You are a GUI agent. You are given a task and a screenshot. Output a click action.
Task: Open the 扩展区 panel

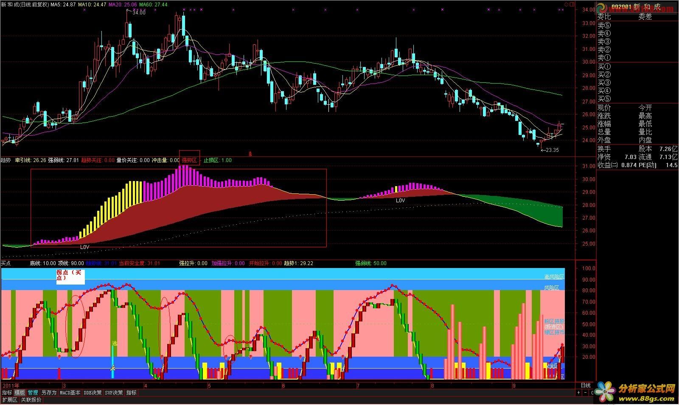point(9,400)
